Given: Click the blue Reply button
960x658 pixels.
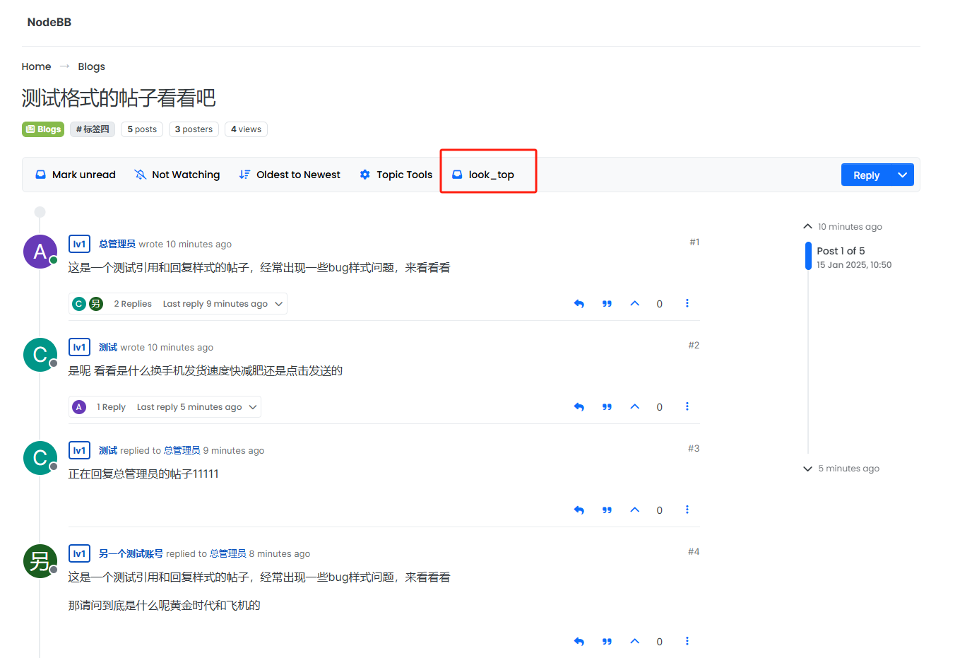Looking at the screenshot, I should (866, 175).
